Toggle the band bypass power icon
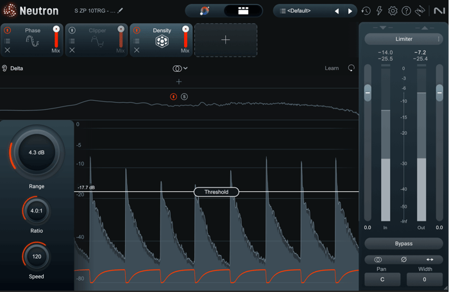This screenshot has height=292, width=449. coord(173,96)
